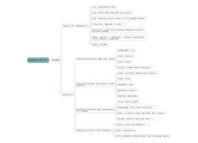The image size is (198, 143).
Task: Select the short lower second-level node under 近代文学
Action: (x=68, y=95)
